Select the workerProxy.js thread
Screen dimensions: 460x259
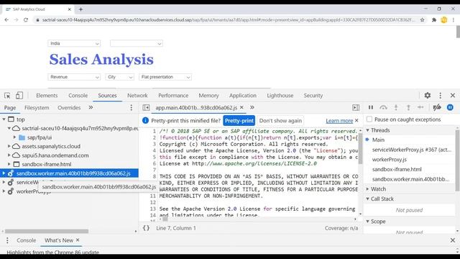390,160
